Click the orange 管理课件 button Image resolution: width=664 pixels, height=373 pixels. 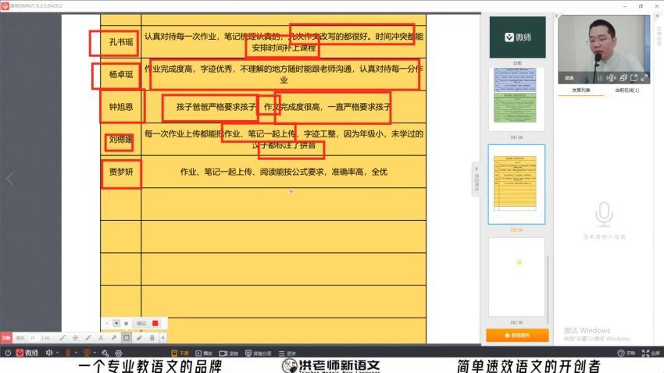pyautogui.click(x=516, y=335)
